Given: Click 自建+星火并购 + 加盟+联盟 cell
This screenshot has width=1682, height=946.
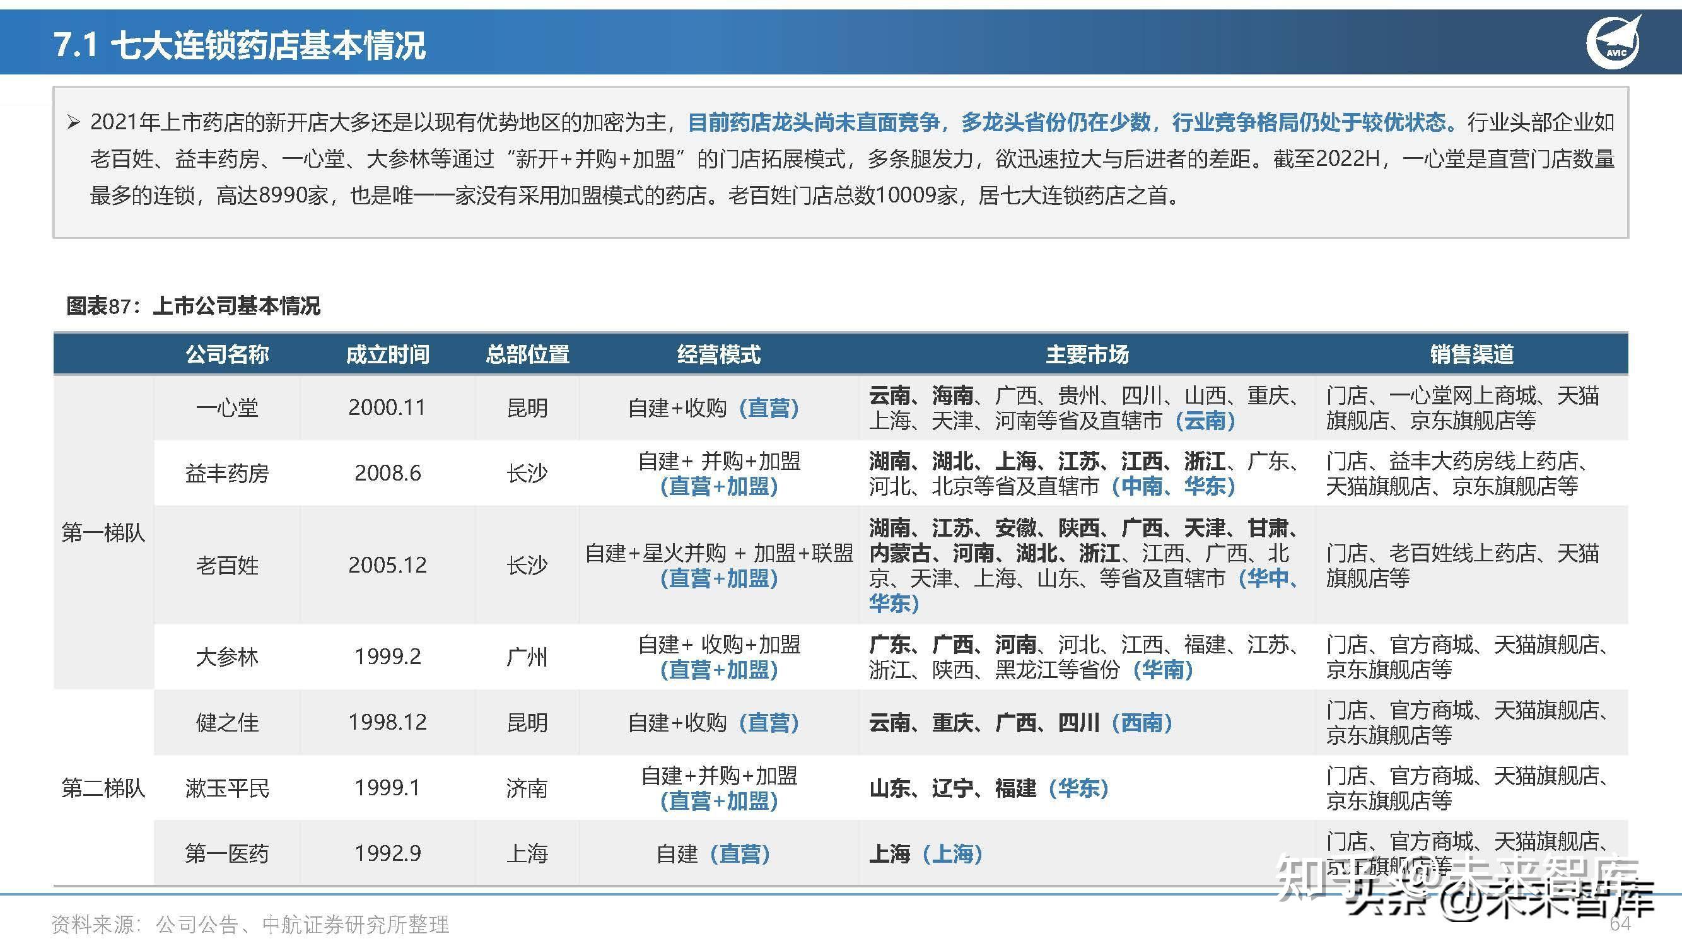Looking at the screenshot, I should (719, 565).
